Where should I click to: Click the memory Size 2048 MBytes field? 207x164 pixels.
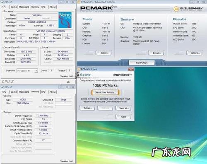23,103
